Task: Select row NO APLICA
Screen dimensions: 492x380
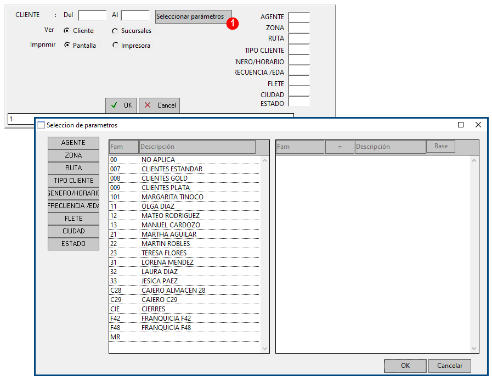Action: pos(184,160)
